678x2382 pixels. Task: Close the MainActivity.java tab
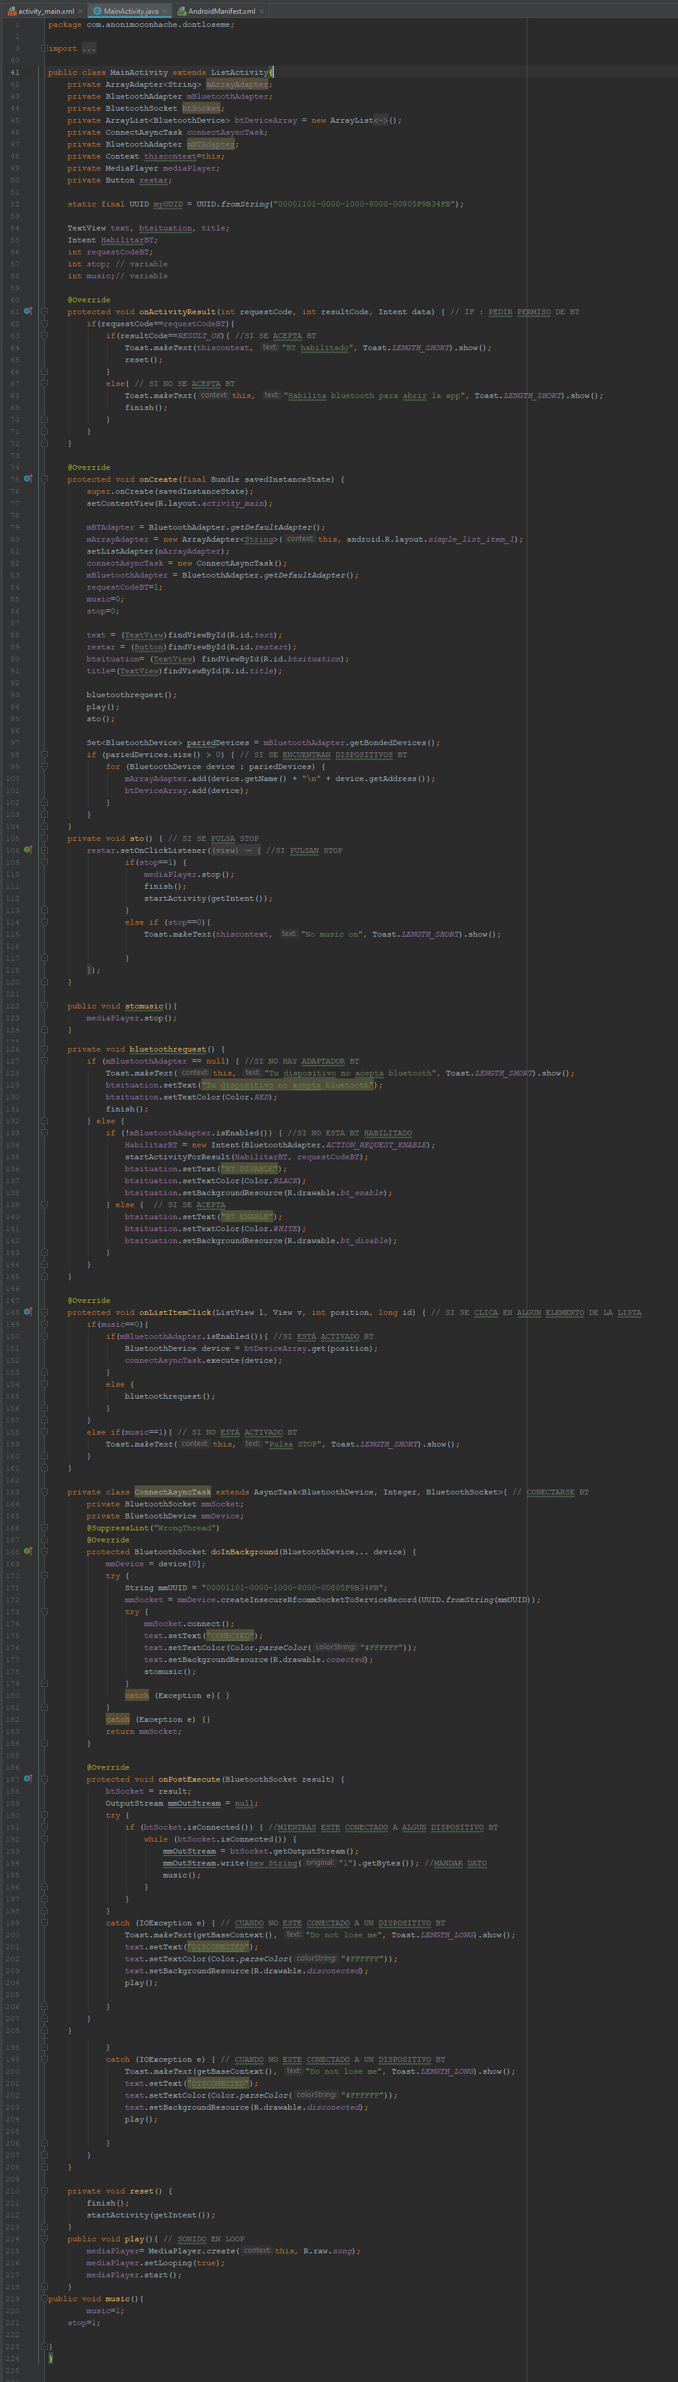tap(166, 11)
